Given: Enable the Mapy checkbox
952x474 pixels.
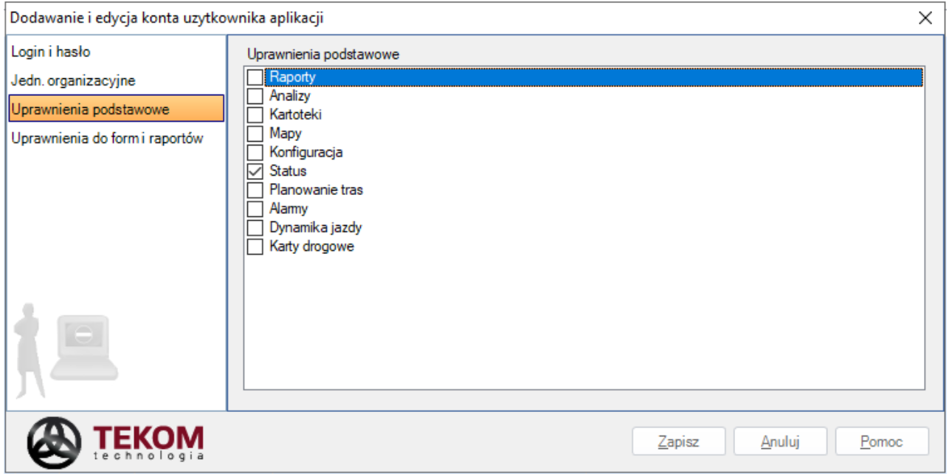Looking at the screenshot, I should pos(255,134).
